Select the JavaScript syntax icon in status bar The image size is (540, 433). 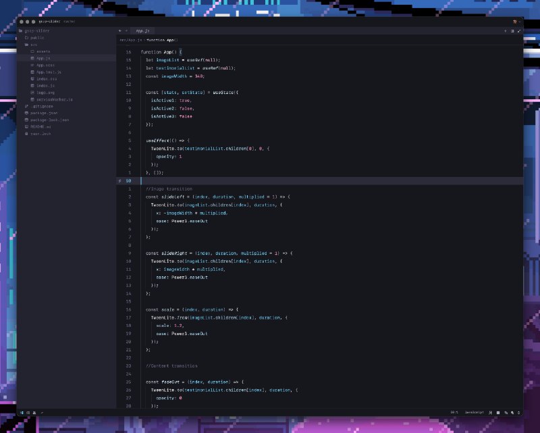[475, 412]
